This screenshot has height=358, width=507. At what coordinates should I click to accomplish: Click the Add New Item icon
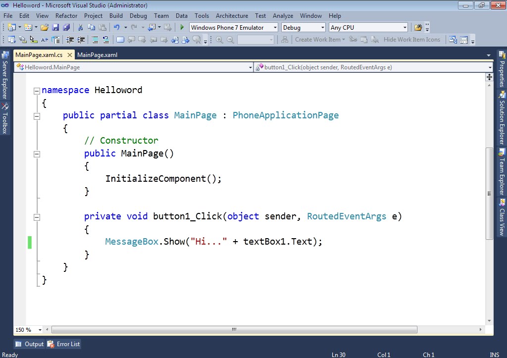[28, 28]
